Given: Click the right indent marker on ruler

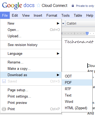Looking at the screenshot, I should (x=87, y=34).
